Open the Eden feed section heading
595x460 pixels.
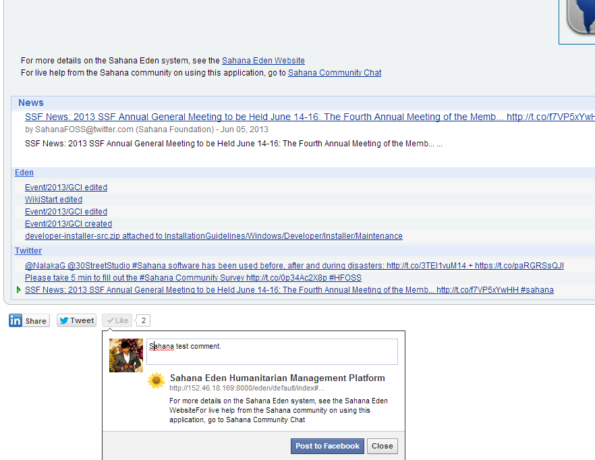24,173
